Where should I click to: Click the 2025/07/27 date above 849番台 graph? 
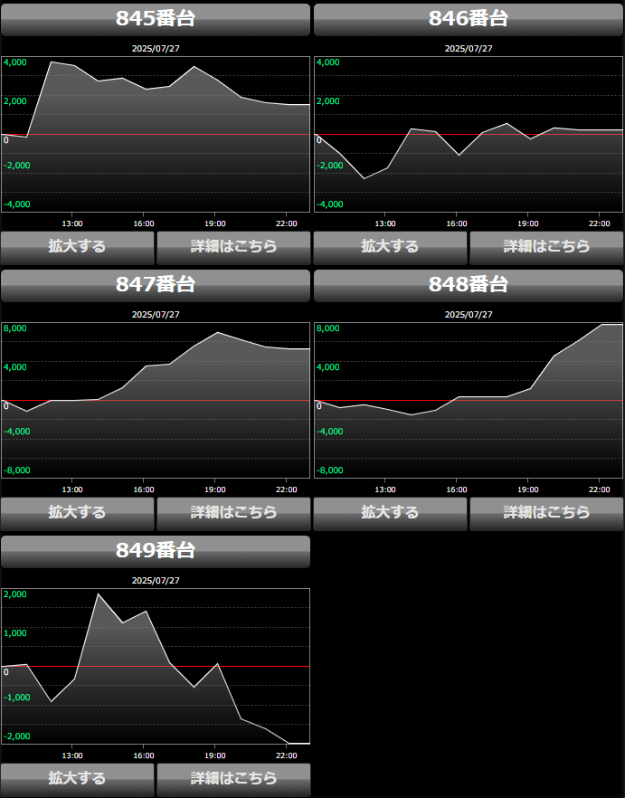point(156,581)
